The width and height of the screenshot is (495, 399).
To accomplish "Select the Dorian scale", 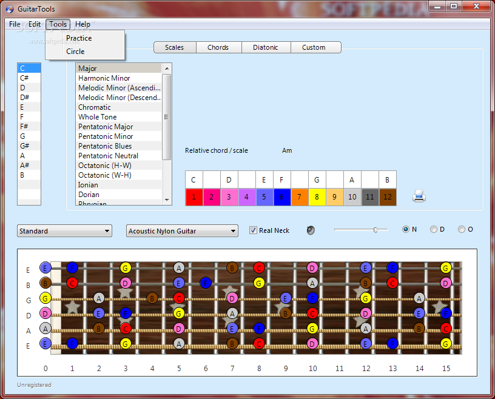I will tap(119, 195).
